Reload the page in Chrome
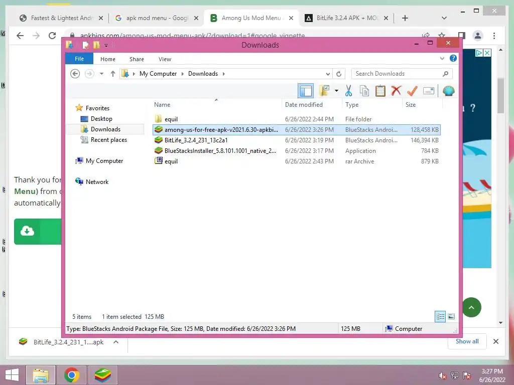The height and width of the screenshot is (385, 514). point(52,36)
